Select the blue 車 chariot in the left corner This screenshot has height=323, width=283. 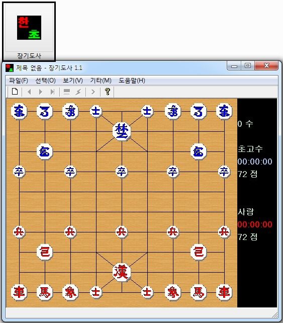[x=19, y=111]
